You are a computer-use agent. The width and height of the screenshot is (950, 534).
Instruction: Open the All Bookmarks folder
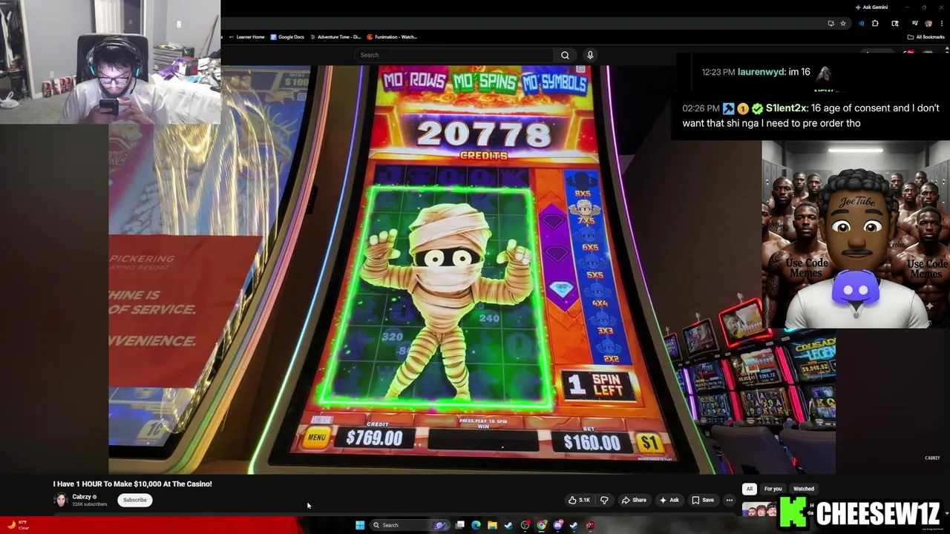coord(926,37)
